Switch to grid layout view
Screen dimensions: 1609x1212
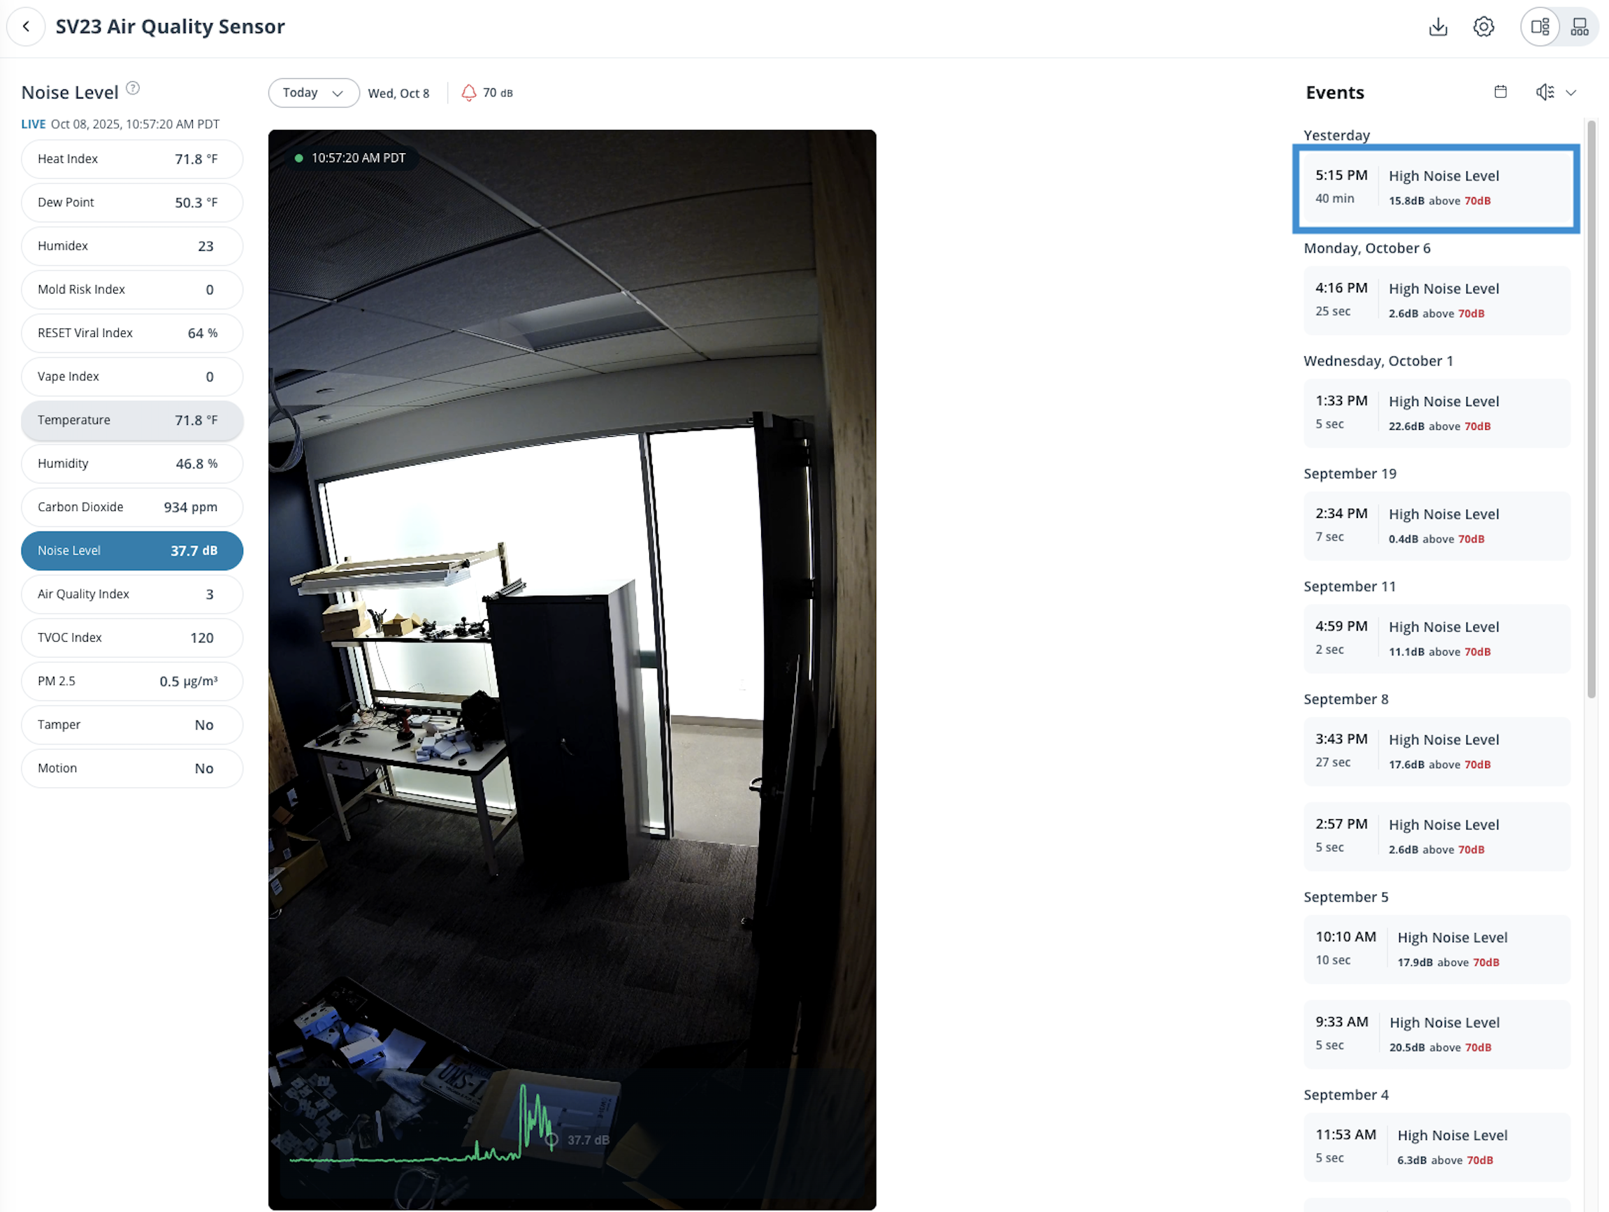tap(1579, 27)
